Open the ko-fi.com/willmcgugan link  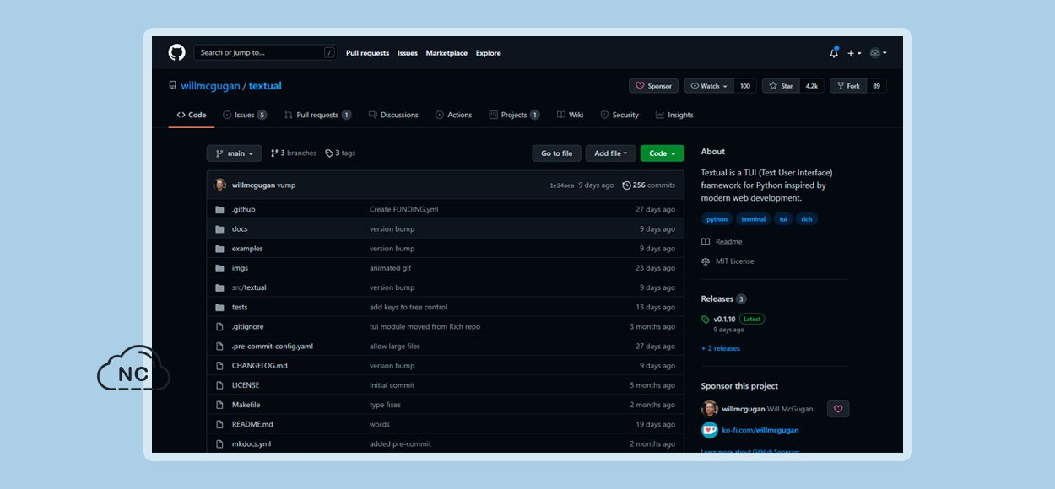(760, 430)
